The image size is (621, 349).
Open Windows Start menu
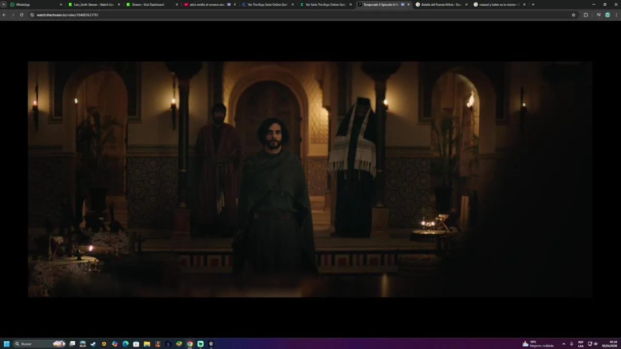coord(6,344)
